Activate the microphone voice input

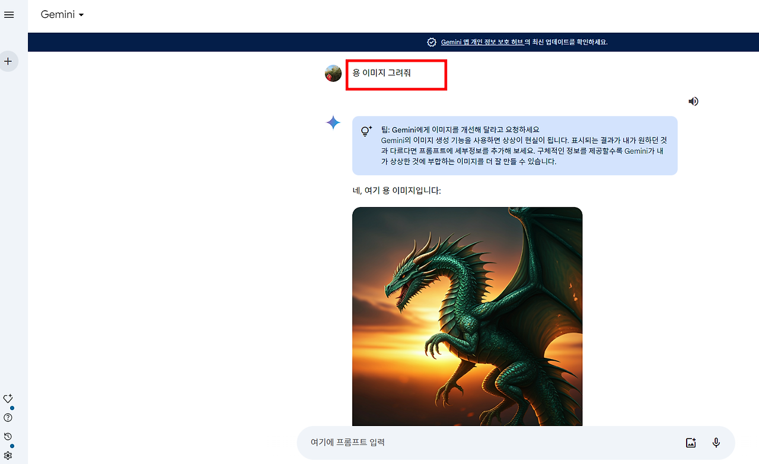(x=716, y=443)
